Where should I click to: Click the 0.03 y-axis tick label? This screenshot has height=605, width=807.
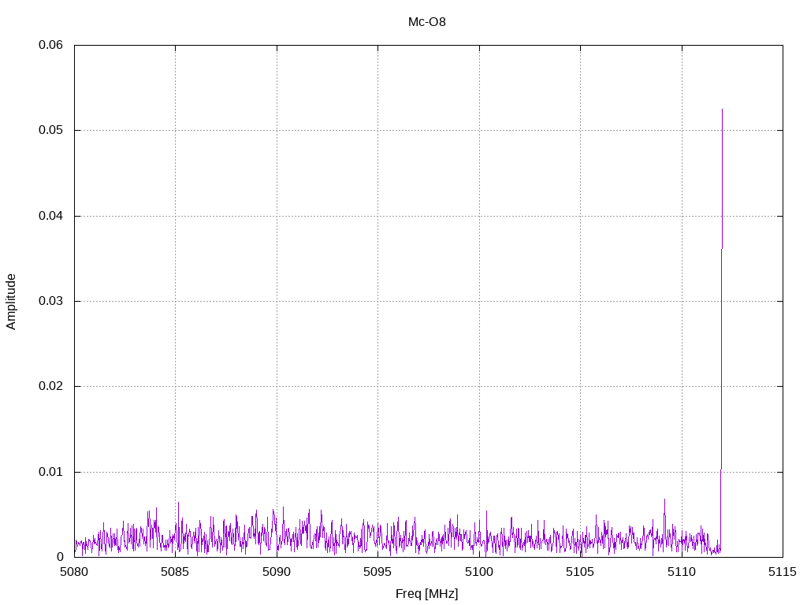tap(50, 301)
